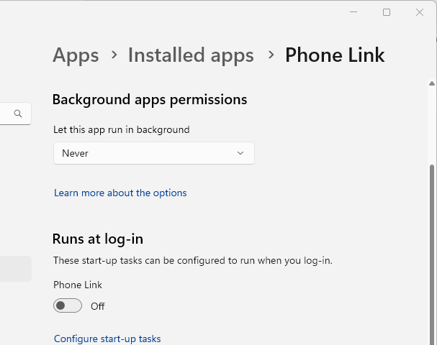The width and height of the screenshot is (437, 345).
Task: Open Learn more about the options link
Action: point(120,193)
